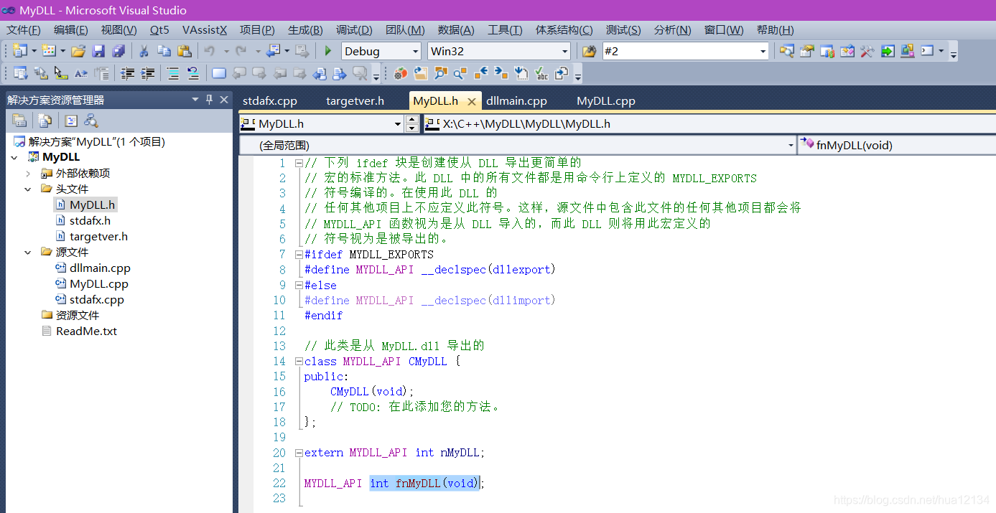Click the Cut scissors icon
996x513 pixels.
(144, 51)
